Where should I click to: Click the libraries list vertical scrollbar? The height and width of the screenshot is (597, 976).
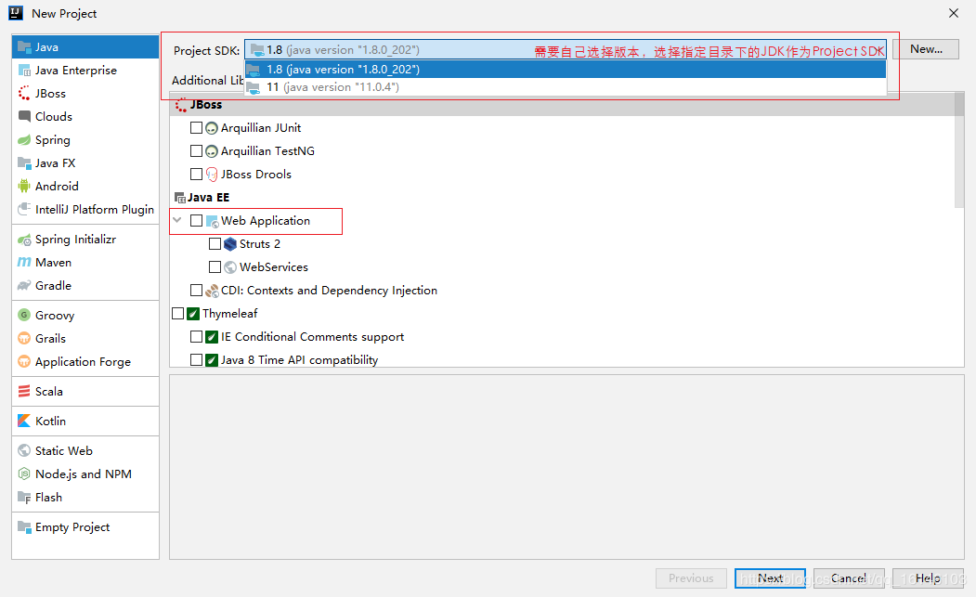[x=959, y=150]
